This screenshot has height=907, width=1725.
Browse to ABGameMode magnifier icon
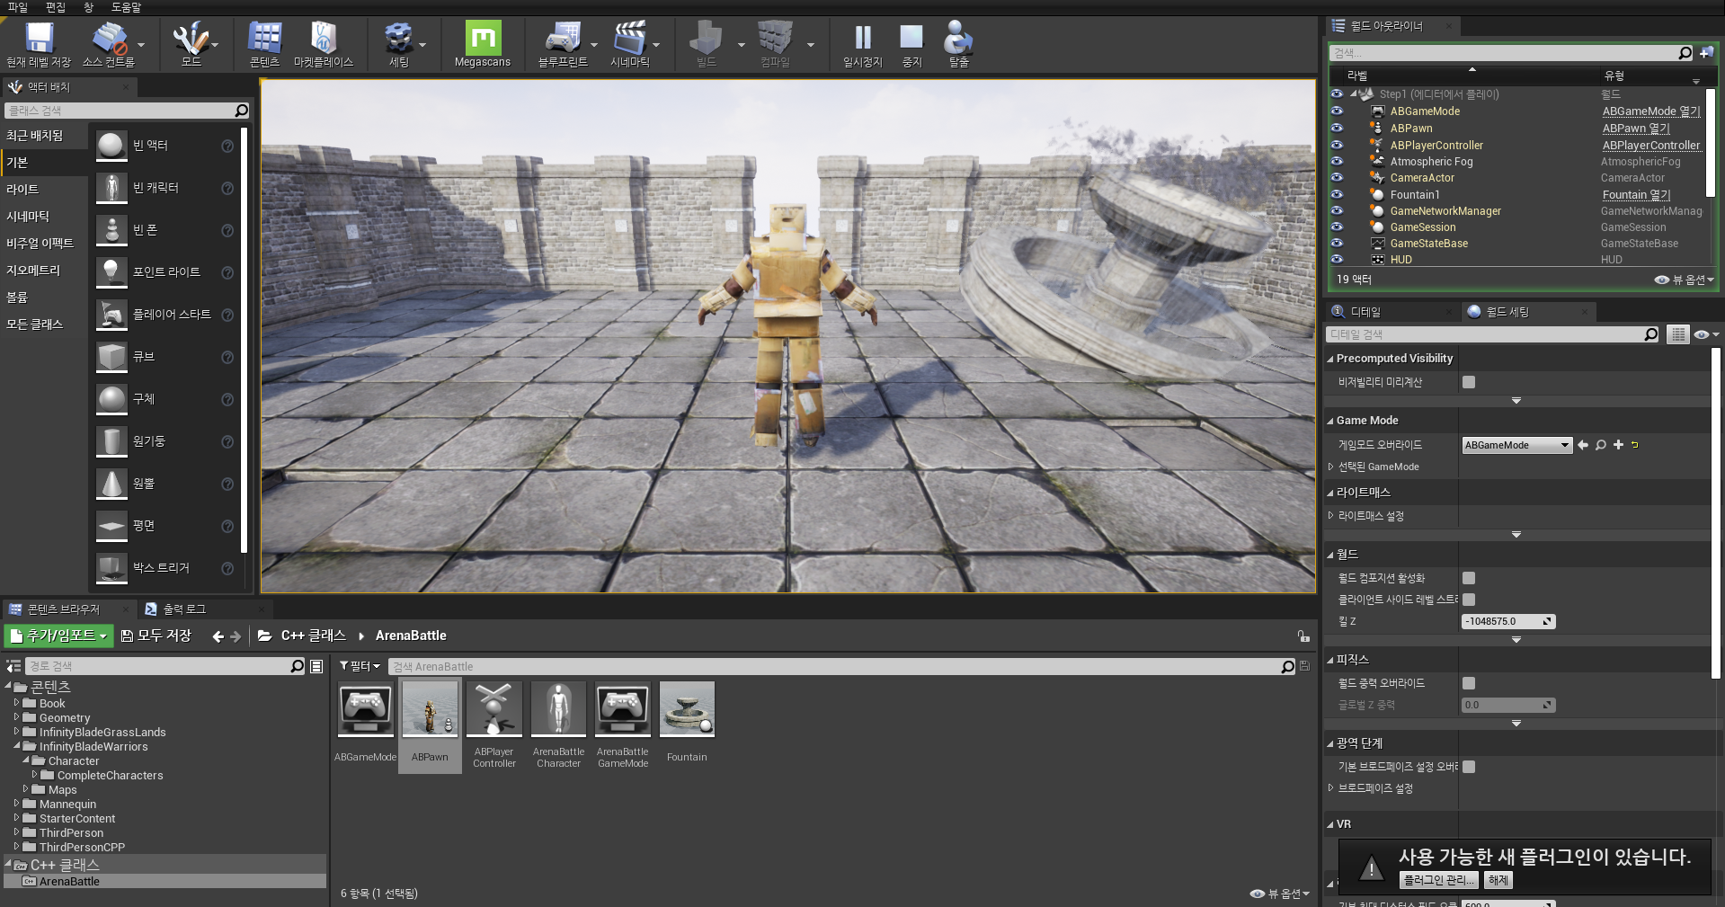pos(1600,445)
